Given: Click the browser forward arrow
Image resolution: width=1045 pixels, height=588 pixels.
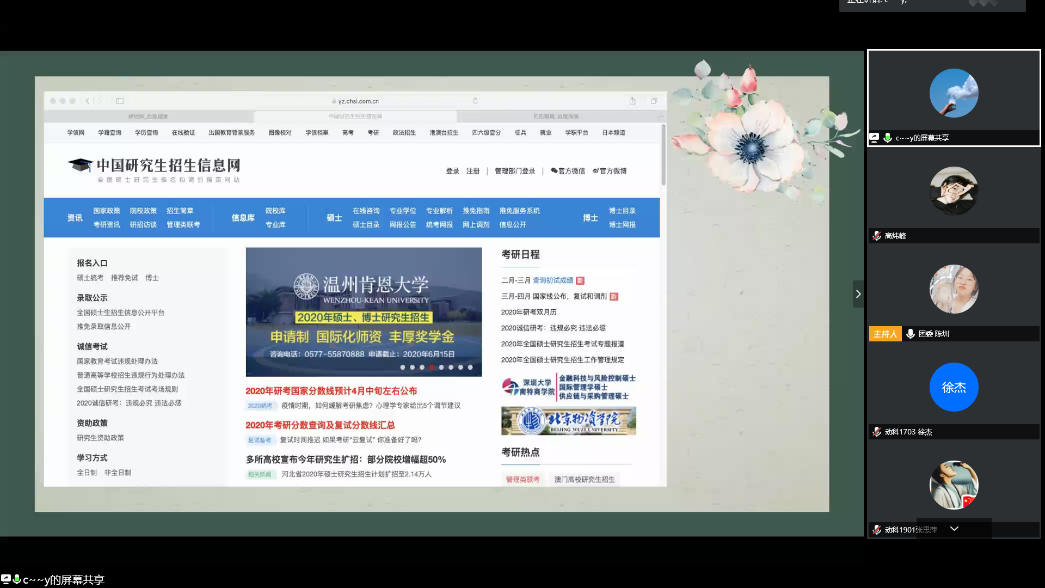Looking at the screenshot, I should pyautogui.click(x=100, y=101).
